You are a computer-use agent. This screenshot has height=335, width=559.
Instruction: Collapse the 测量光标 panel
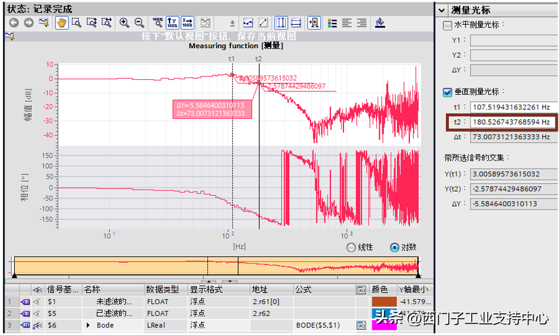coord(442,10)
